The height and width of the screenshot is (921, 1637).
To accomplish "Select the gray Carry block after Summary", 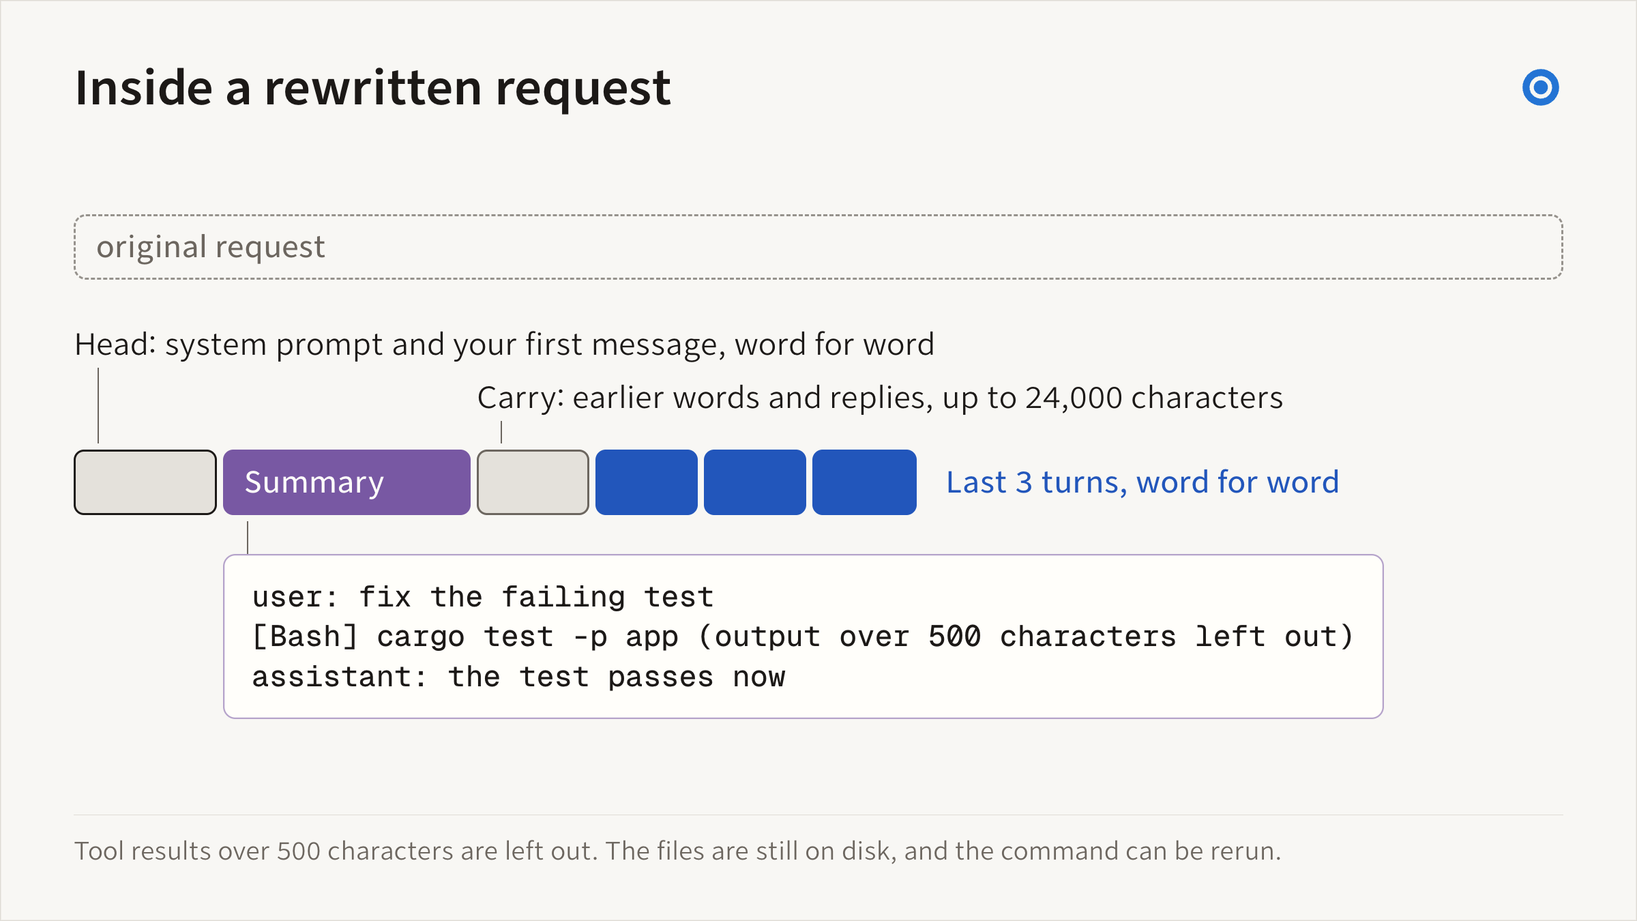I will [533, 482].
